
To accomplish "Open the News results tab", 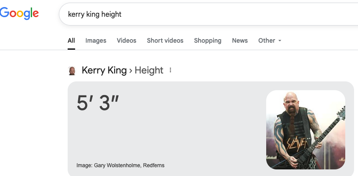I will [x=240, y=40].
